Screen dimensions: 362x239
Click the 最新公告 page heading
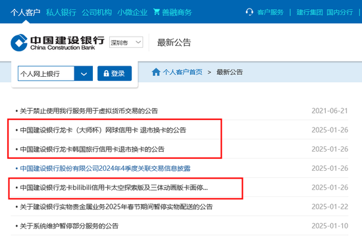tap(174, 43)
